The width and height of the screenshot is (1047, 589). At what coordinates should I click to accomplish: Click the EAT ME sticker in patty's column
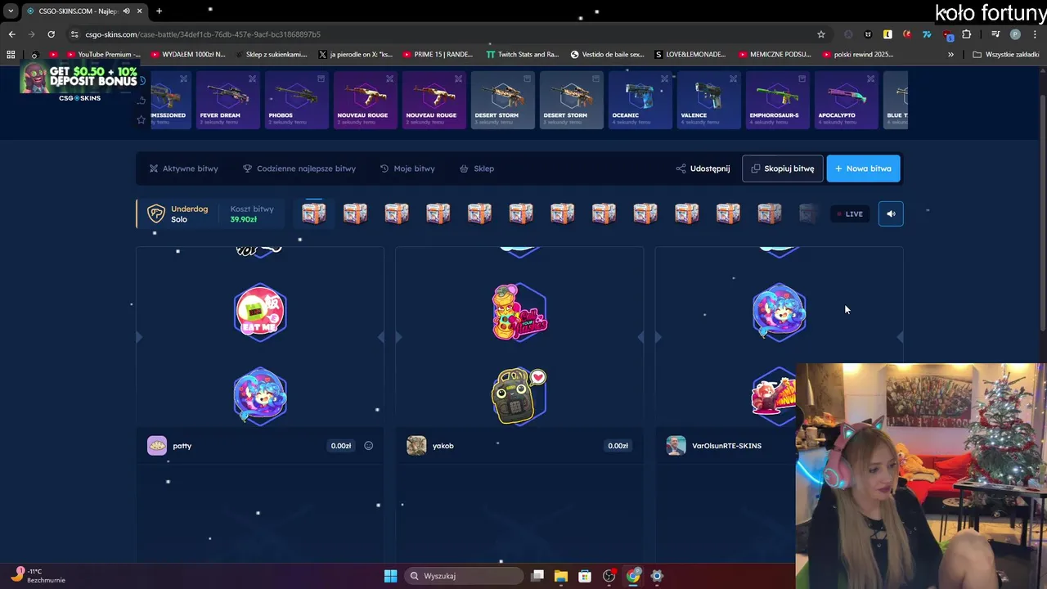pyautogui.click(x=260, y=311)
